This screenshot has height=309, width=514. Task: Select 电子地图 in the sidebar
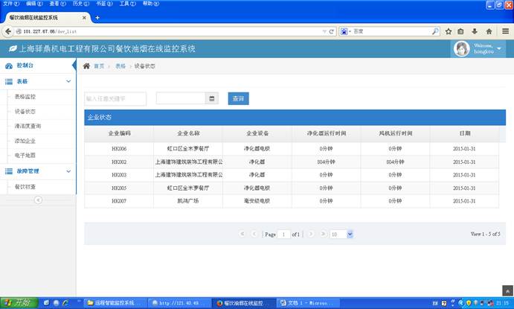click(25, 156)
